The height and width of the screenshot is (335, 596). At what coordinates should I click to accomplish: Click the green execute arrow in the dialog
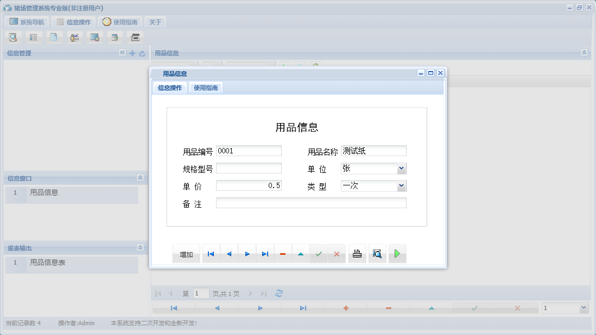coord(397,253)
